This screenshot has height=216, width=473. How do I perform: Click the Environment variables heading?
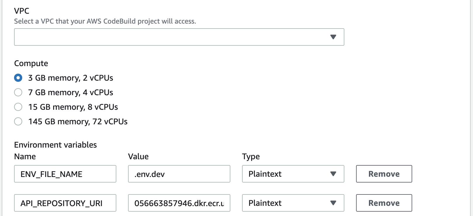coord(55,145)
